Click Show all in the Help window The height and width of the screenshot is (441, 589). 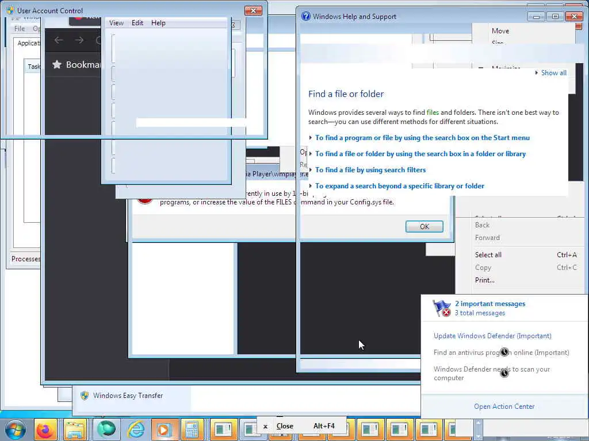[x=553, y=73]
